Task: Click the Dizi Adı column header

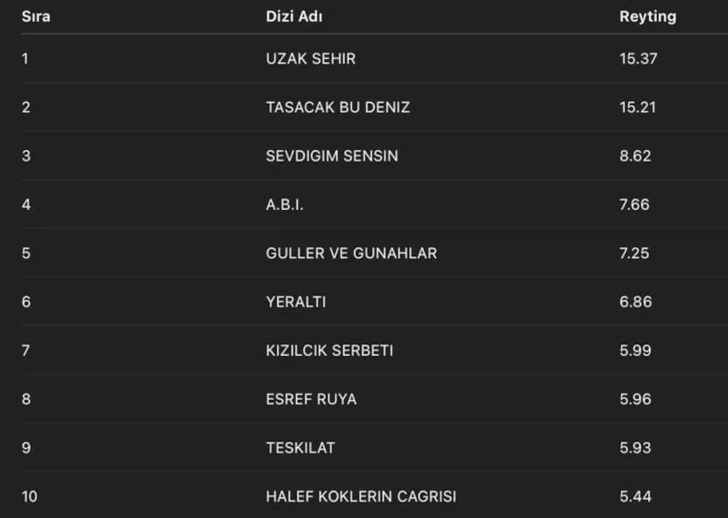Action: pos(294,17)
